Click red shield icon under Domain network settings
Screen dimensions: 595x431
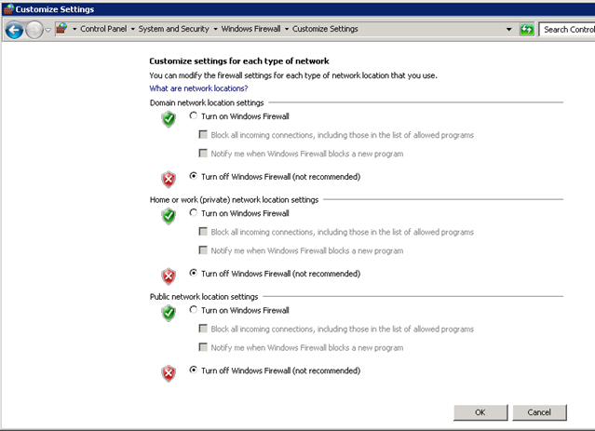(x=169, y=180)
